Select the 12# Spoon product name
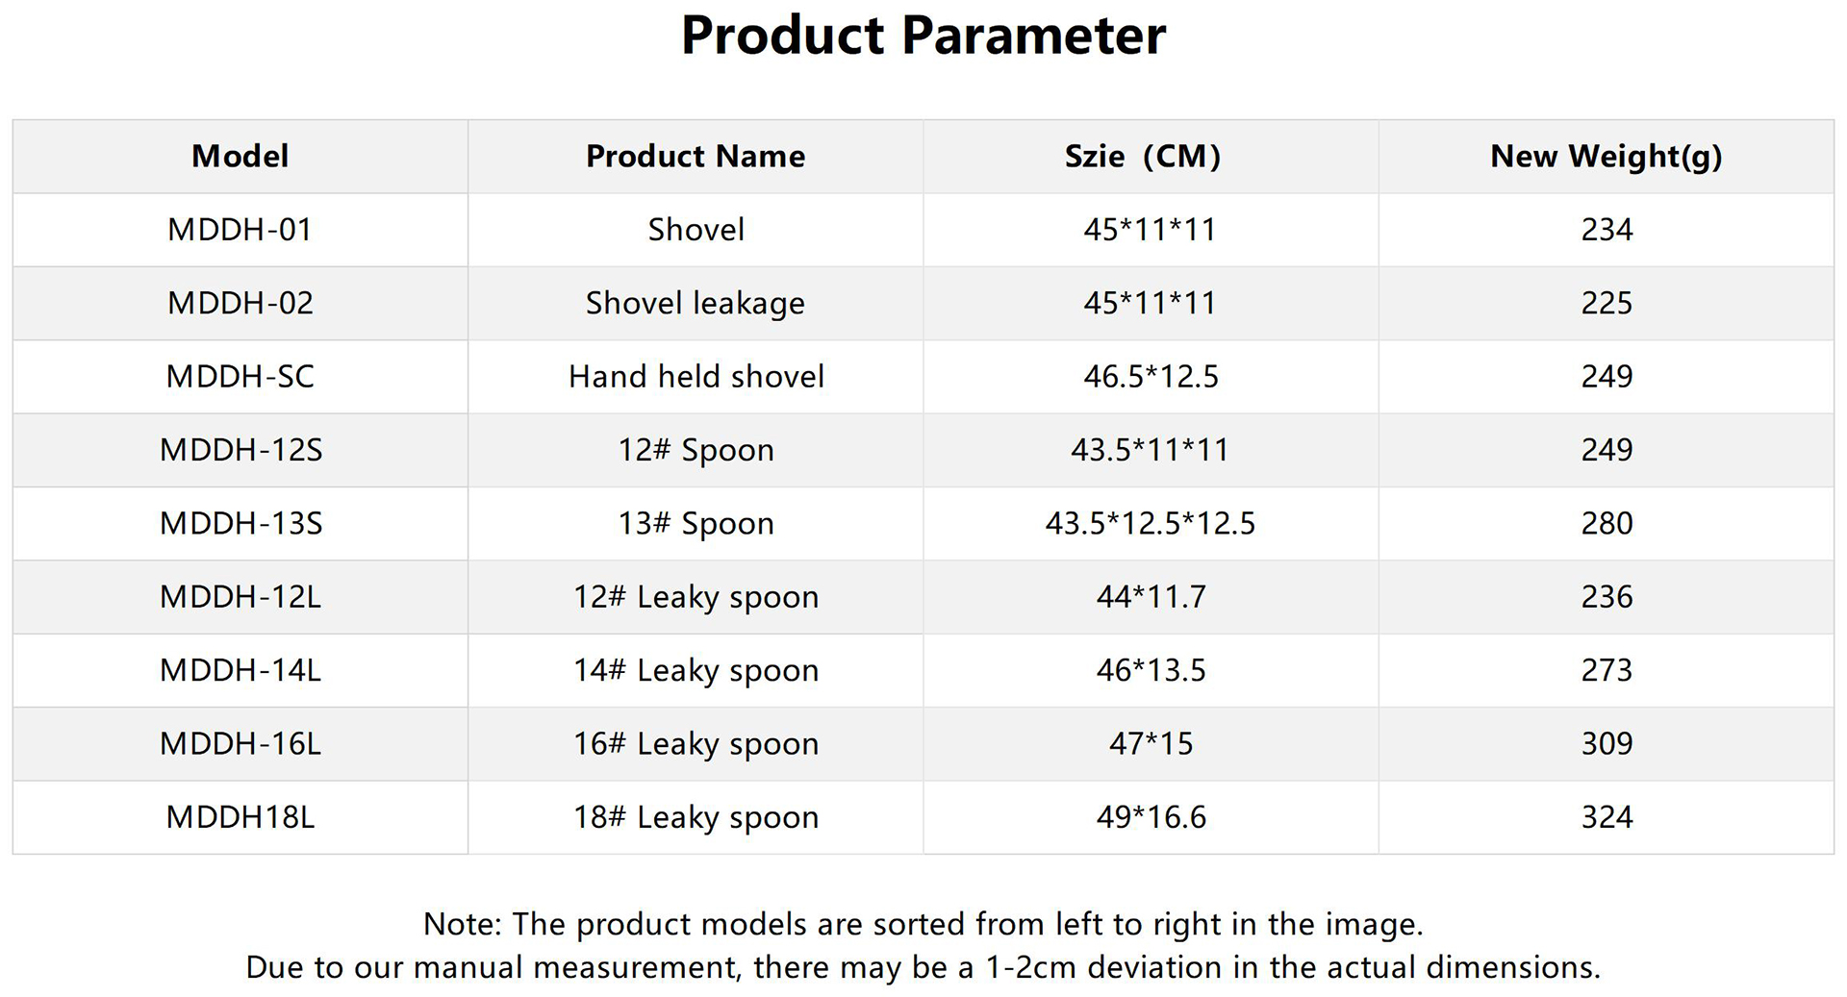The image size is (1847, 997). point(696,450)
